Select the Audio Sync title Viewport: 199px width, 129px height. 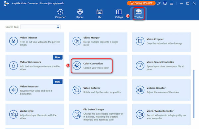(x=27, y=111)
